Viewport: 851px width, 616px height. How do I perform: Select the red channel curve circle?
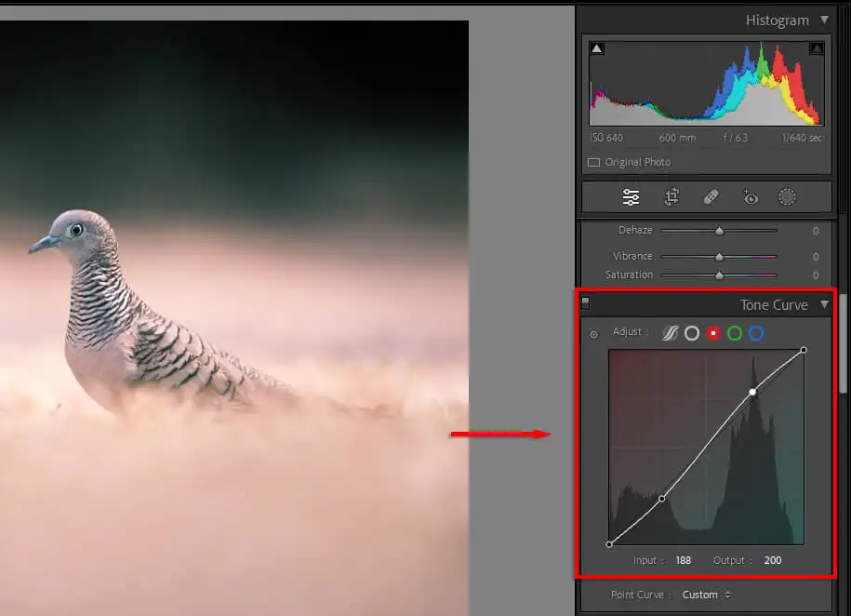tap(713, 333)
